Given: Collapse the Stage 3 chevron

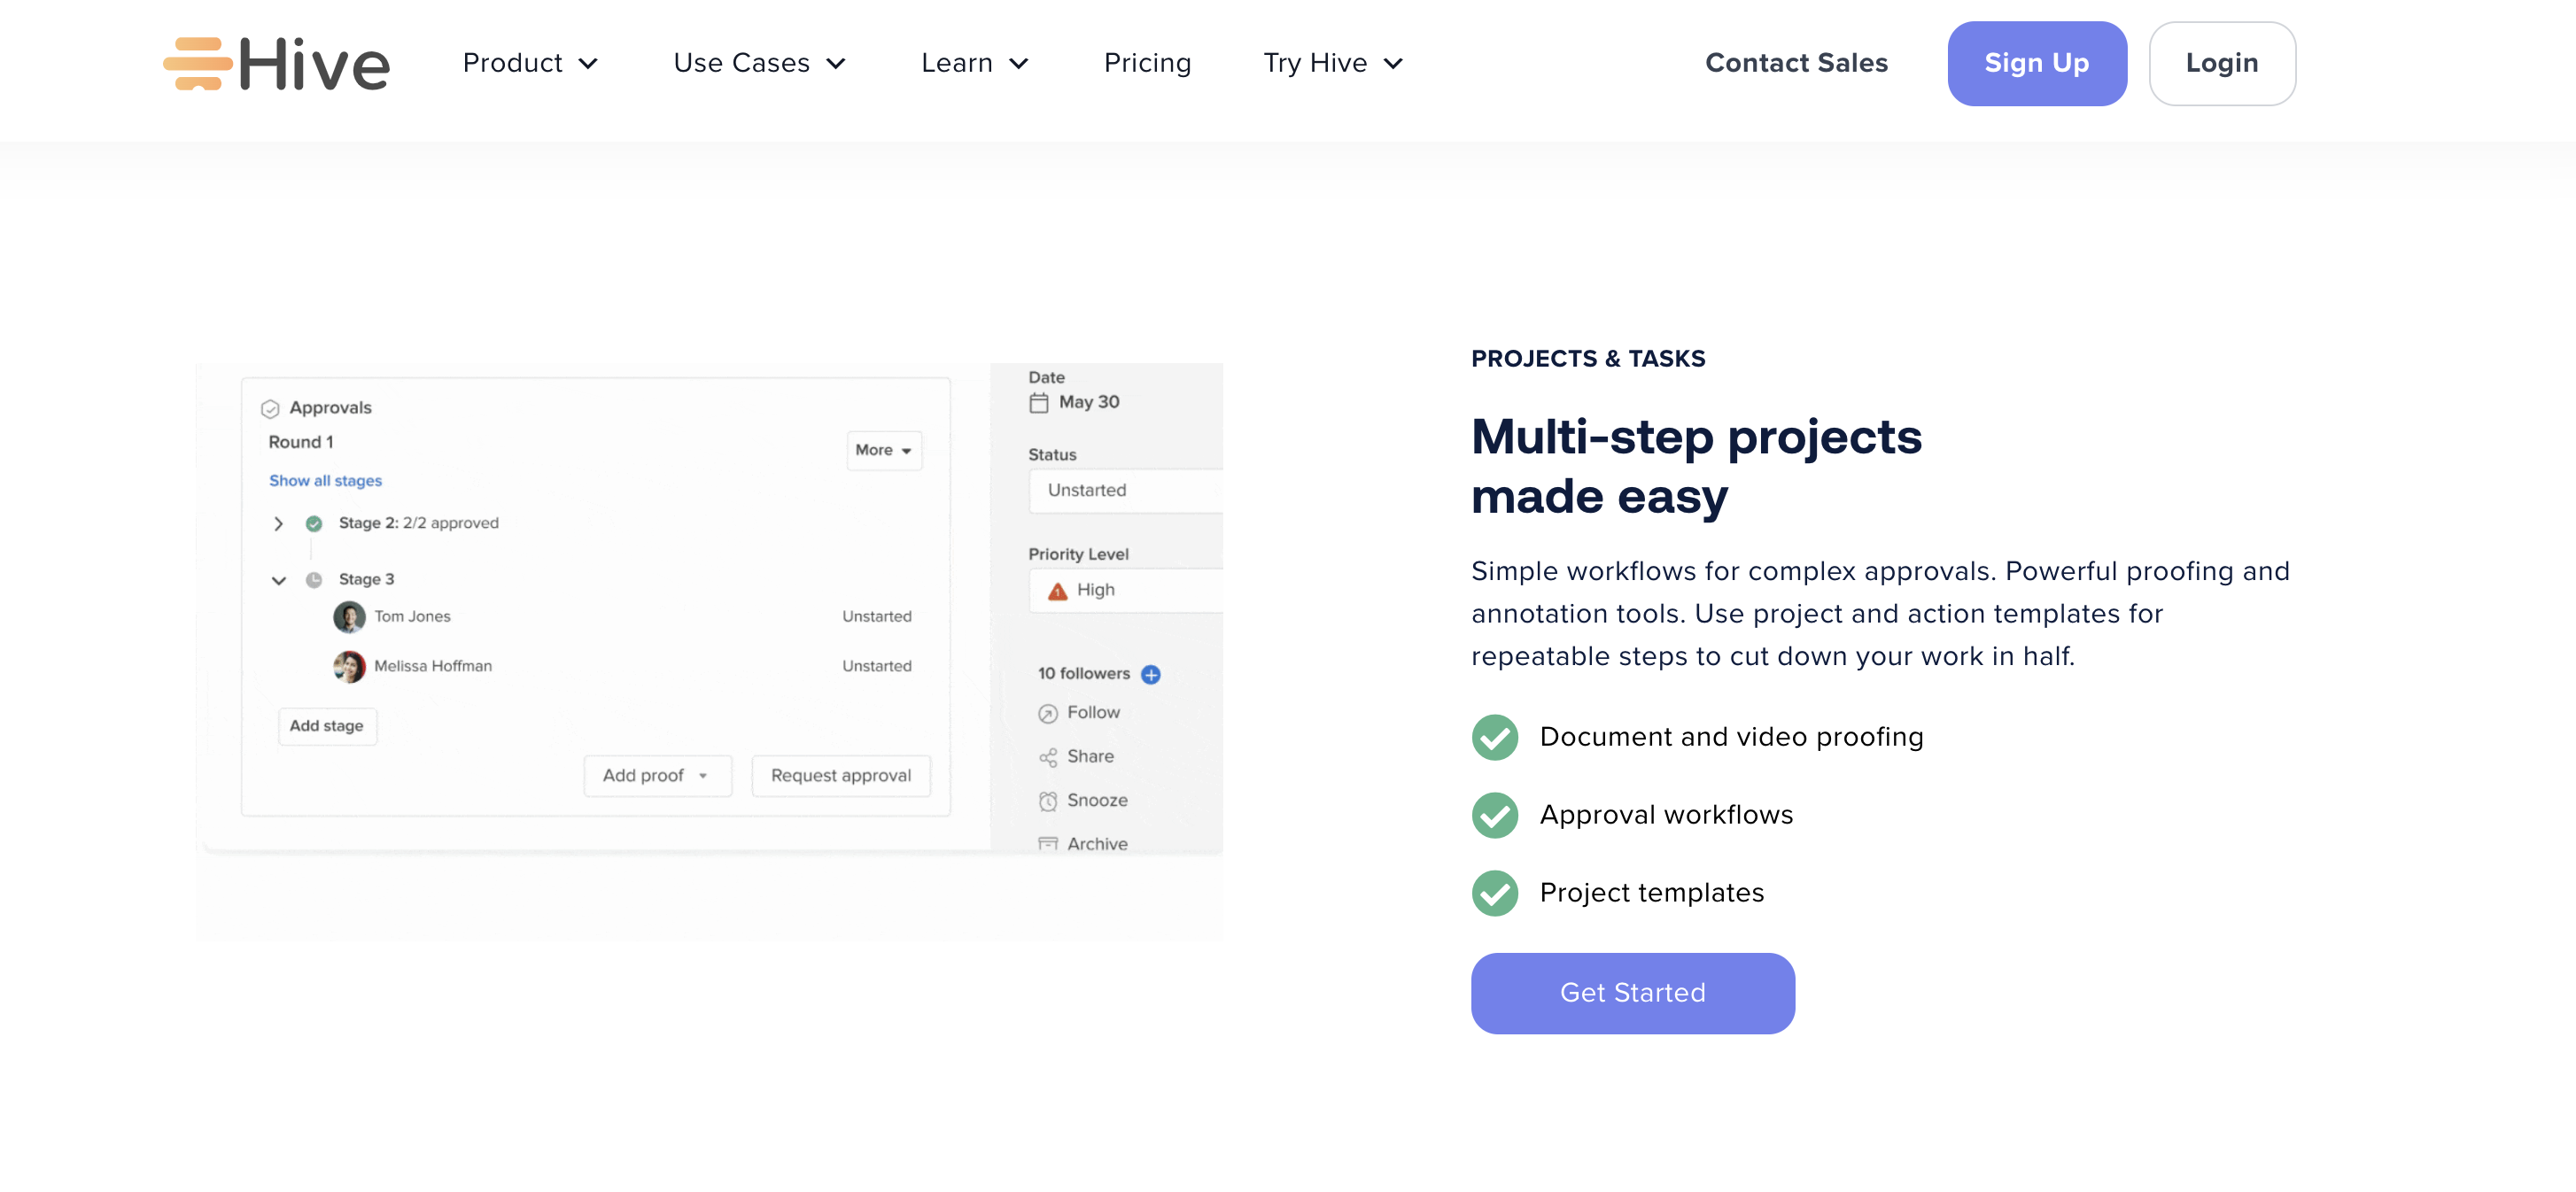Looking at the screenshot, I should point(279,580).
